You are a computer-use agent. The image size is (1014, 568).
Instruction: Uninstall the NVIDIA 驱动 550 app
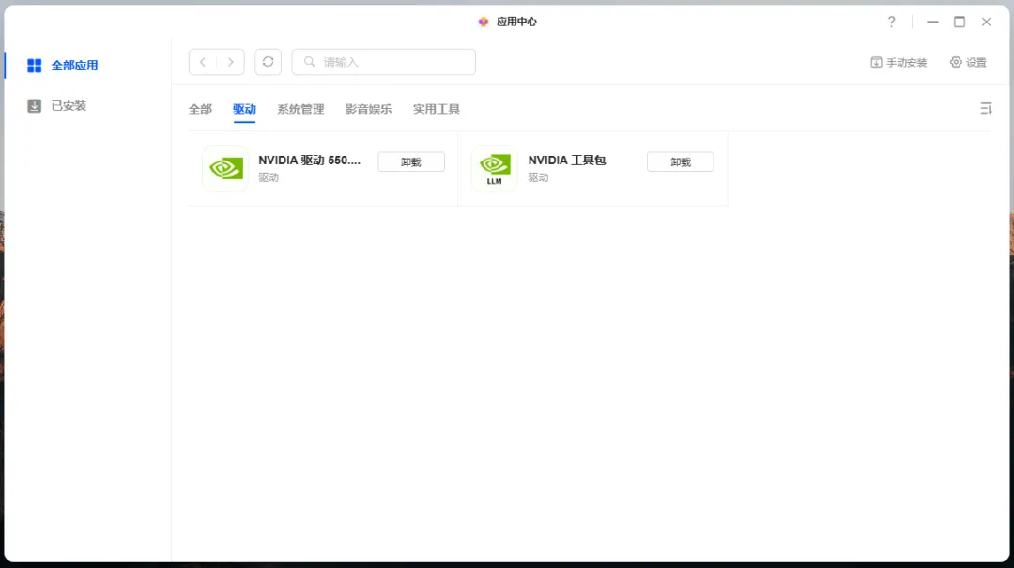[411, 161]
